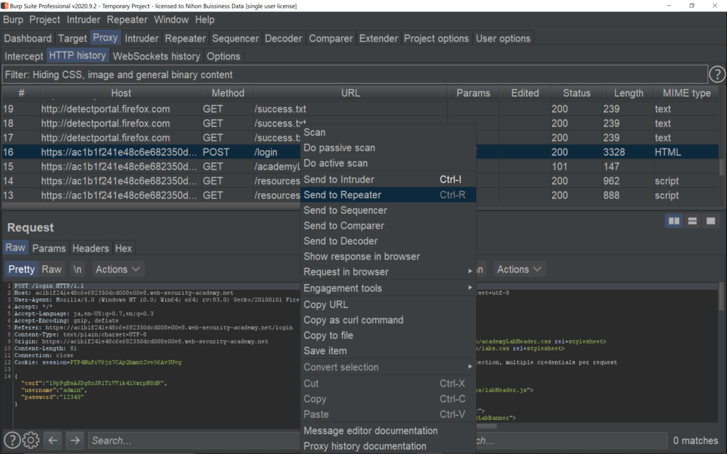Go to previous search match arrow
The height and width of the screenshot is (454, 727).
click(53, 440)
